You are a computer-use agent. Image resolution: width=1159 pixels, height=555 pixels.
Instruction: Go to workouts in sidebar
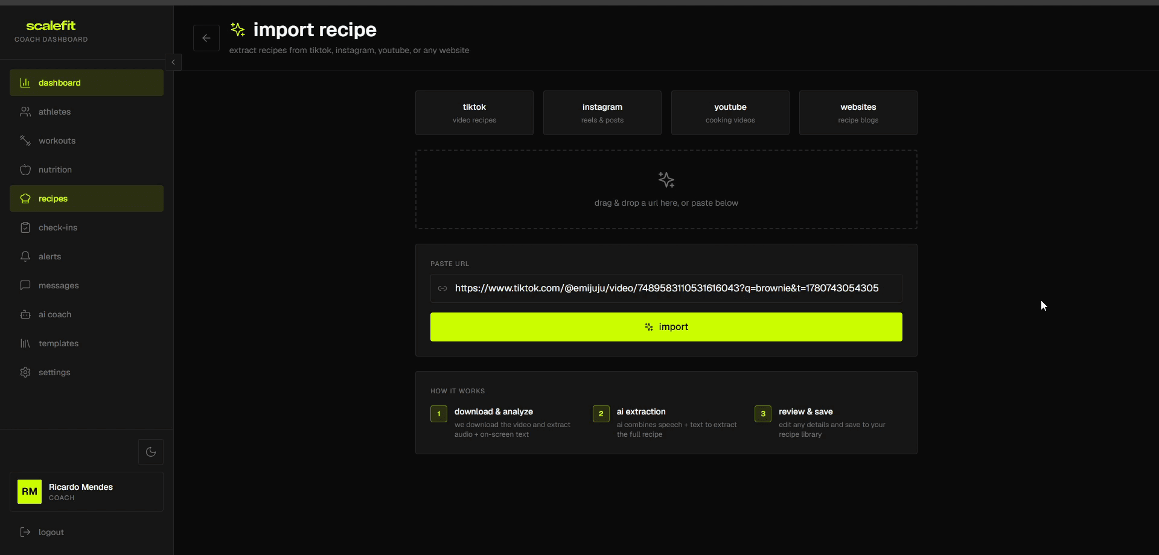(86, 141)
